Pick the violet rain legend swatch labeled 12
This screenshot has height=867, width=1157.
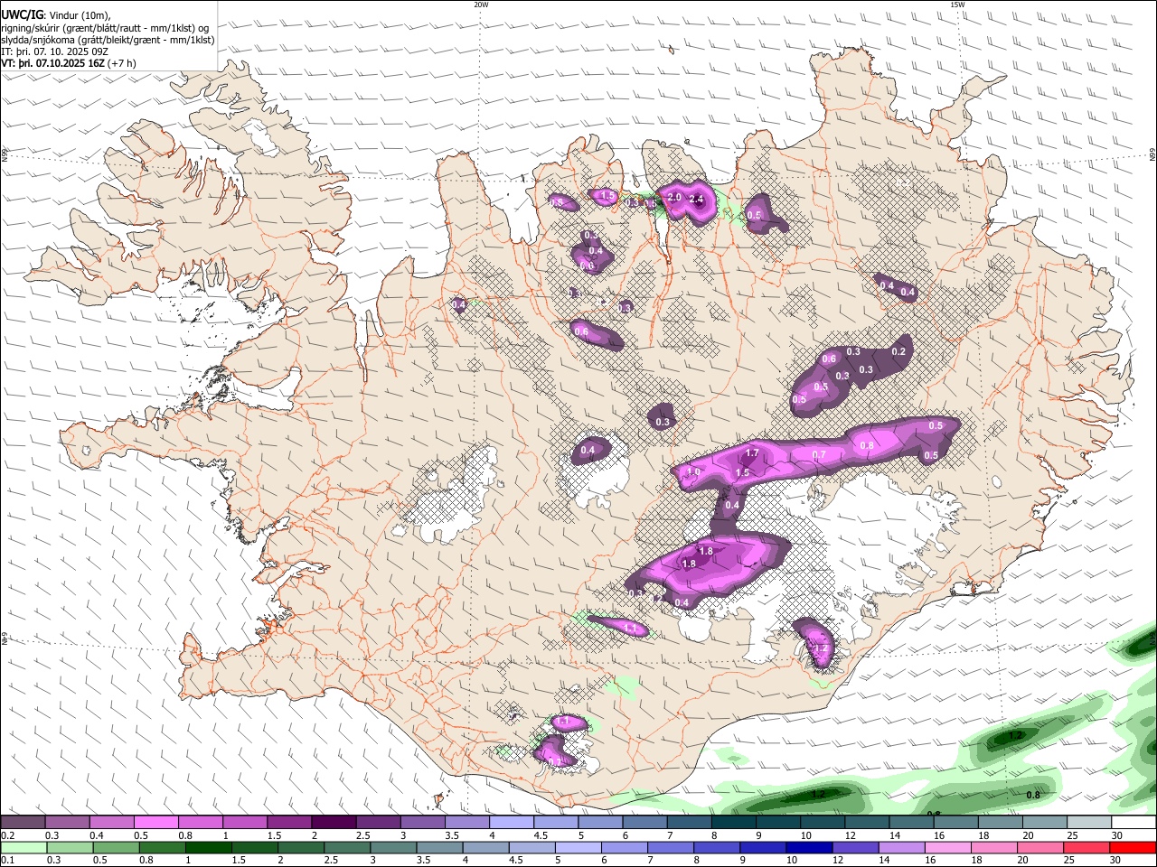pos(856,847)
